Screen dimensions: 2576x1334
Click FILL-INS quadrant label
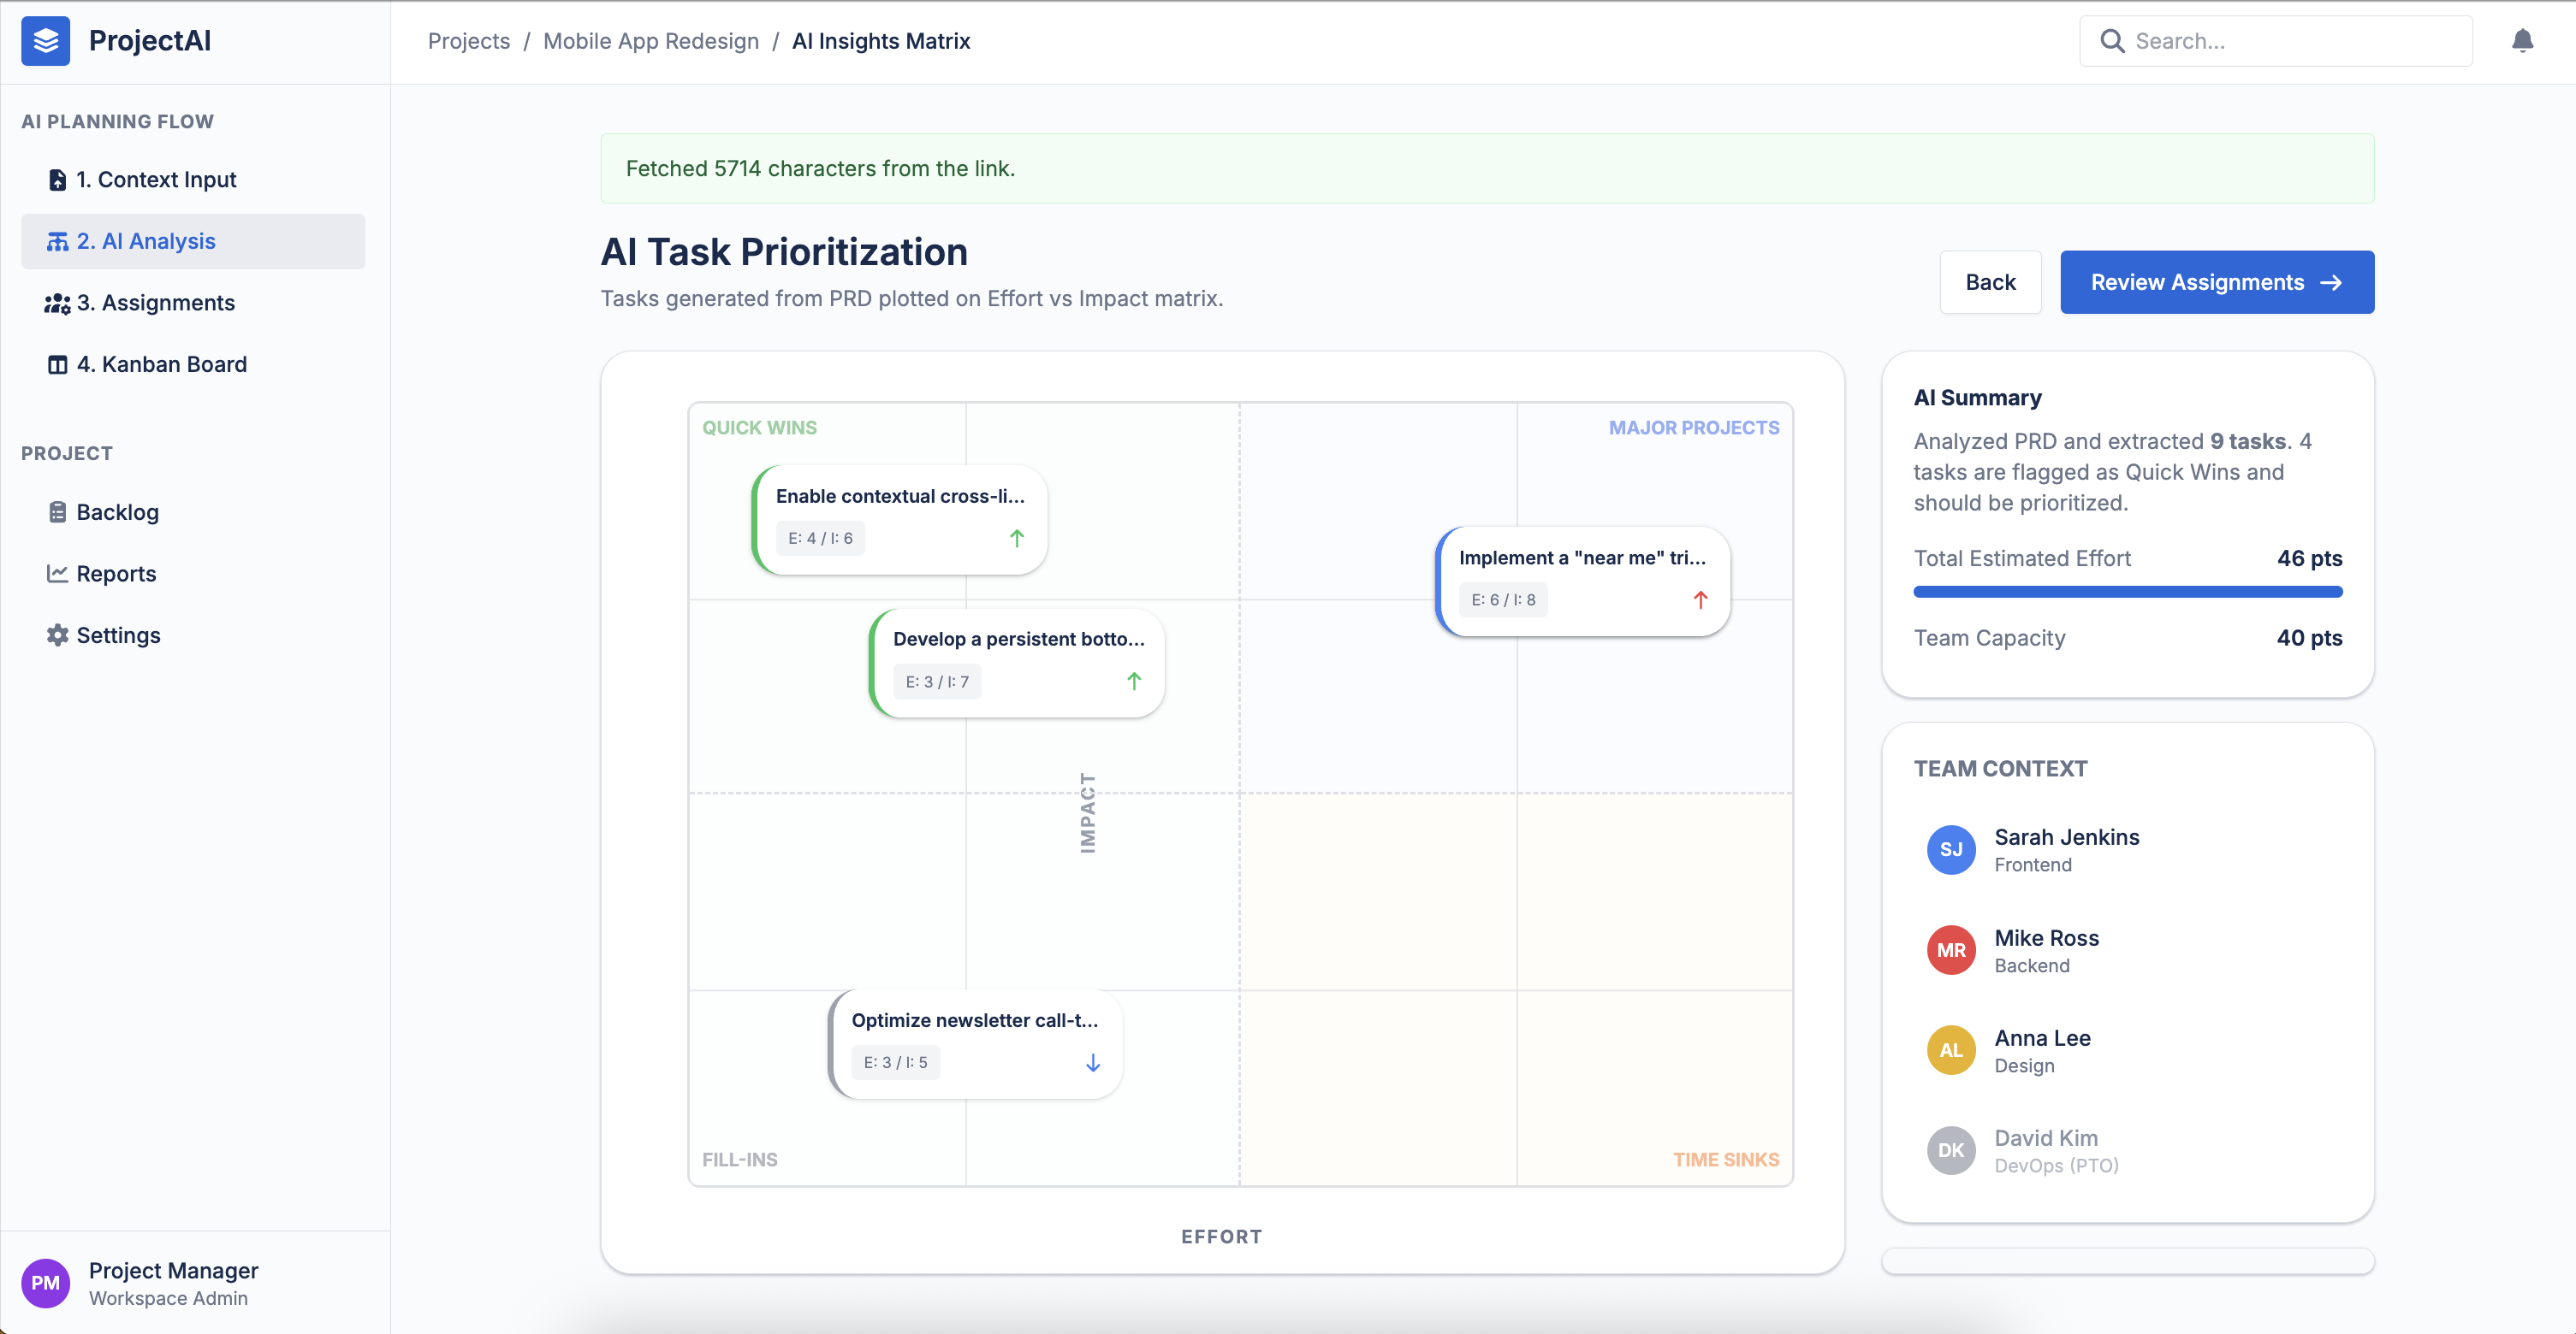tap(739, 1160)
